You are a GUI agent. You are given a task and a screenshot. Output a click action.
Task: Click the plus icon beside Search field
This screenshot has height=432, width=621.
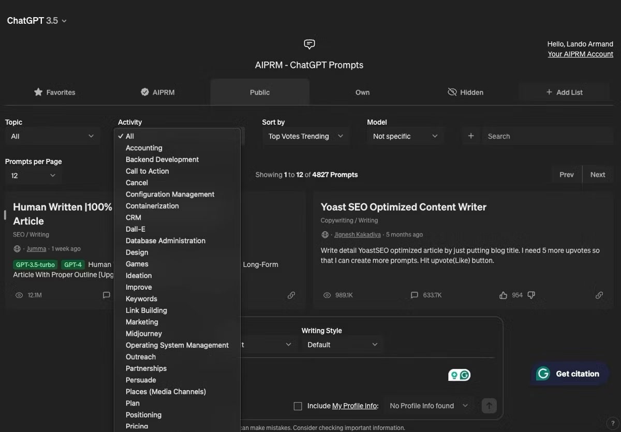(471, 136)
